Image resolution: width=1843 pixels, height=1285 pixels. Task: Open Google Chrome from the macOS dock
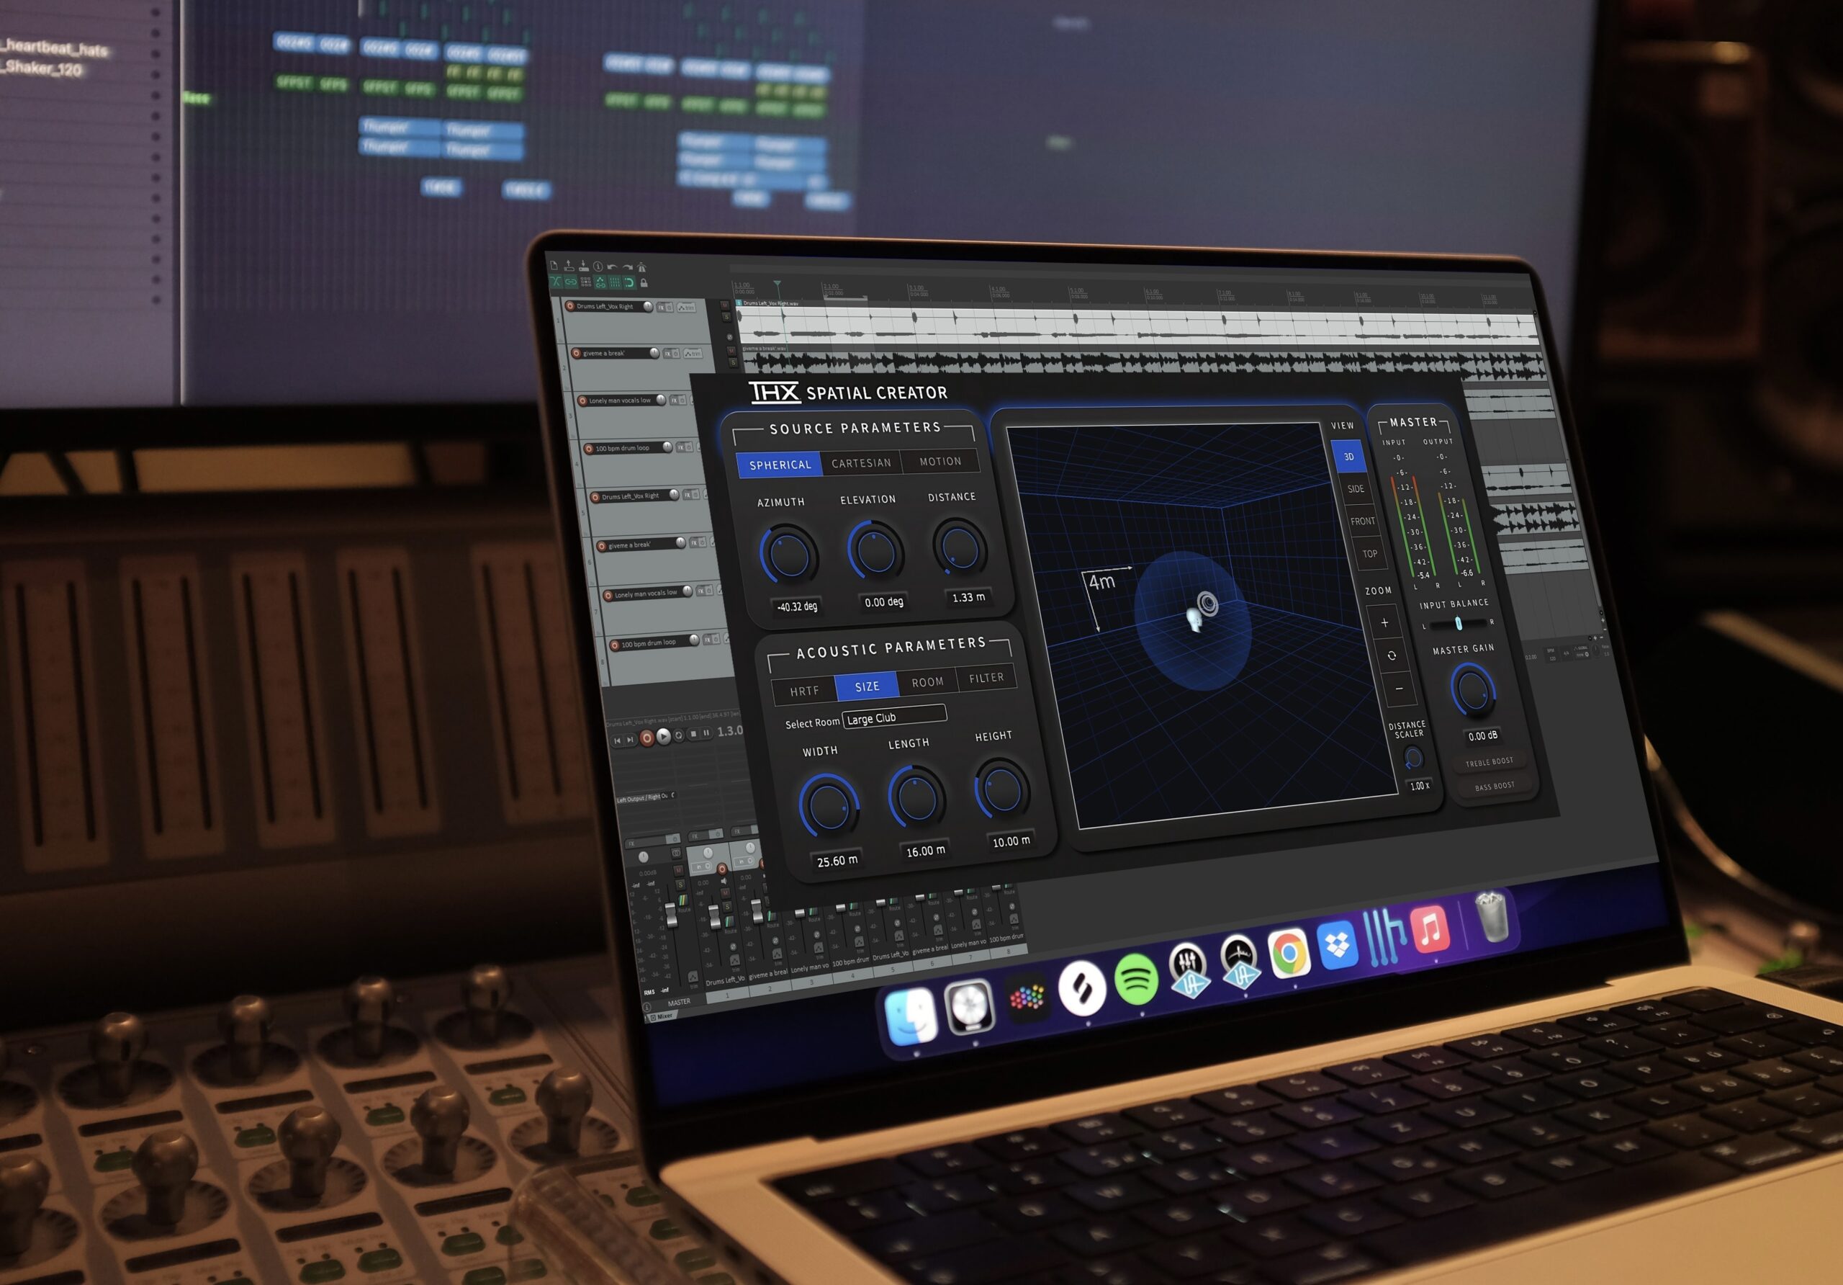point(1289,954)
